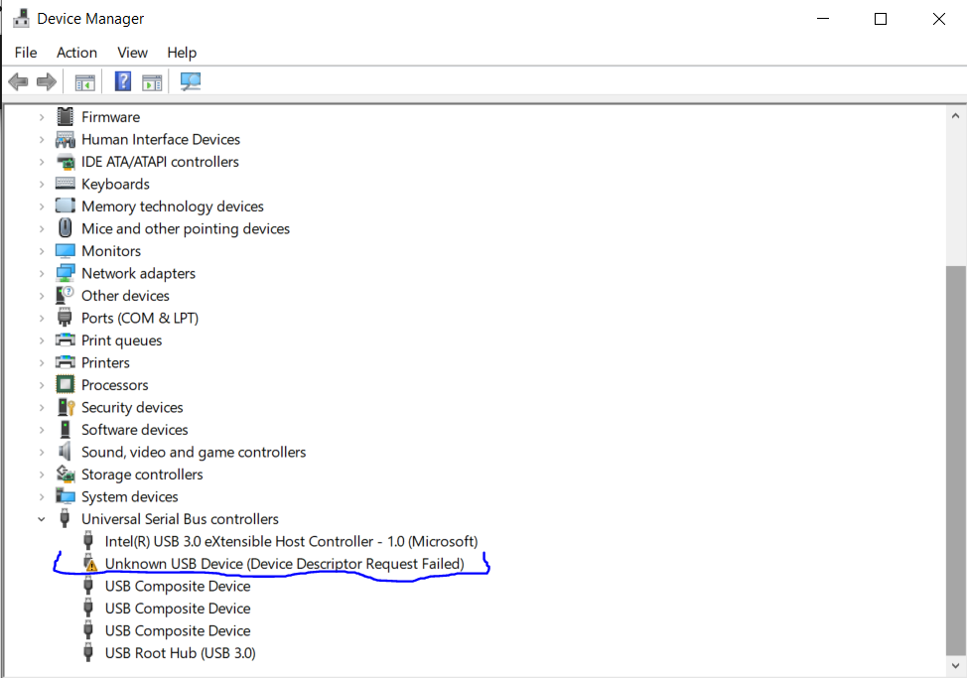This screenshot has height=678, width=967.
Task: Open the Help menu
Action: pyautogui.click(x=182, y=53)
